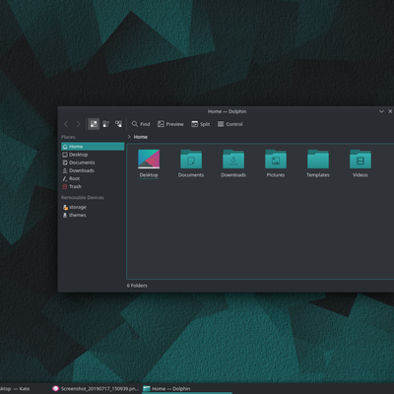Open the Control menu

230,124
